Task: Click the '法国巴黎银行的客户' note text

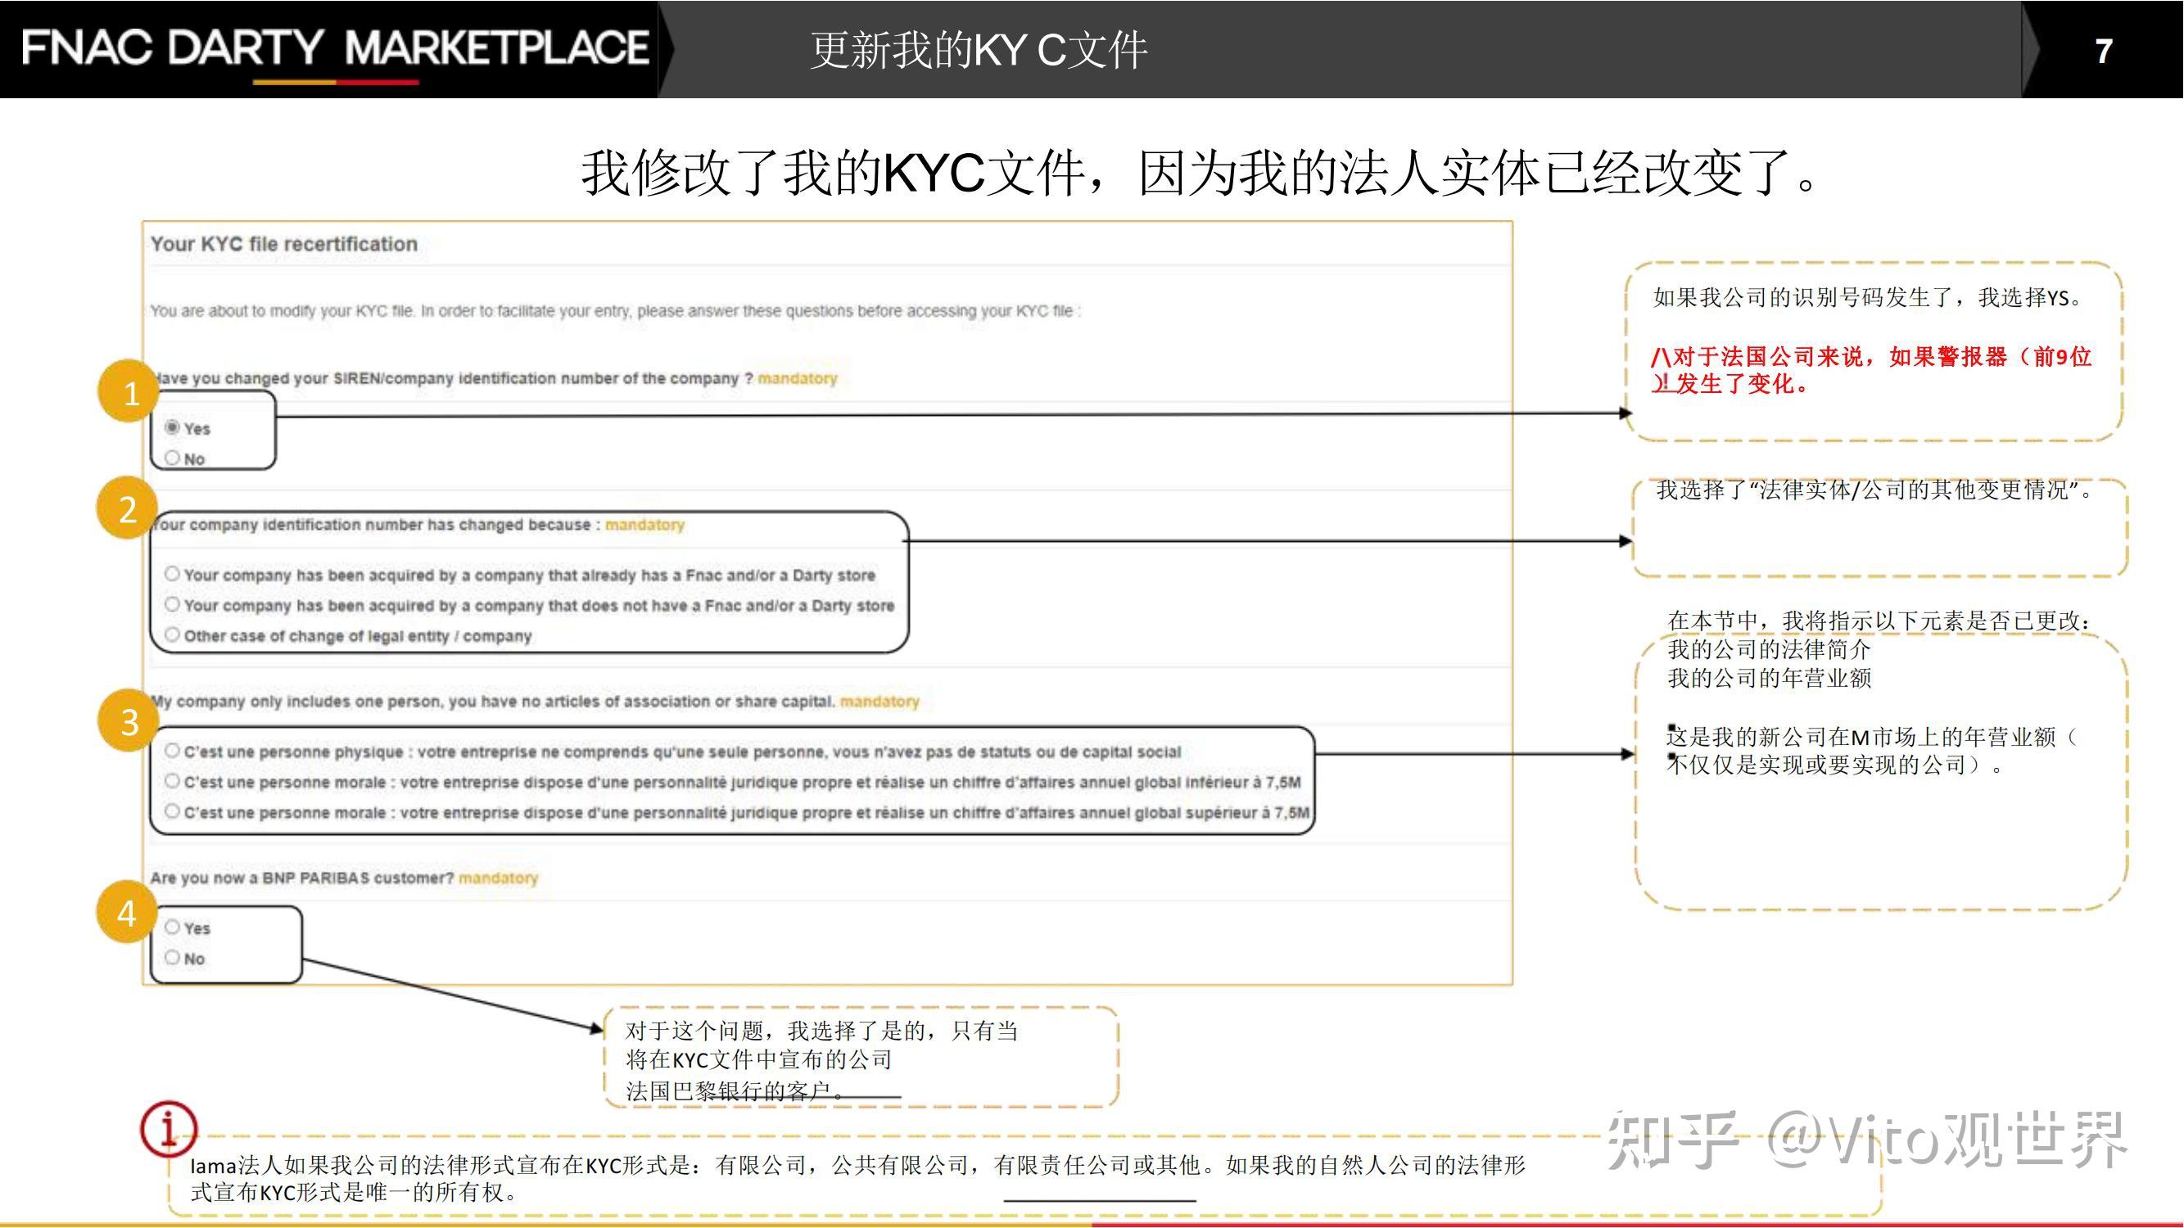Action: click(x=737, y=1091)
